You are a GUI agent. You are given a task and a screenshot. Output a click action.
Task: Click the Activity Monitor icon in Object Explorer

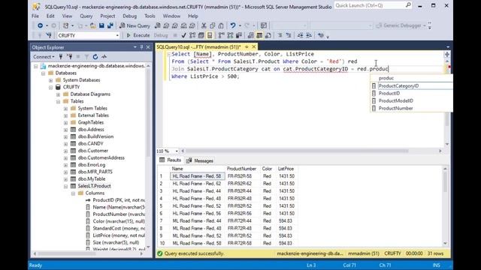pyautogui.click(x=104, y=57)
